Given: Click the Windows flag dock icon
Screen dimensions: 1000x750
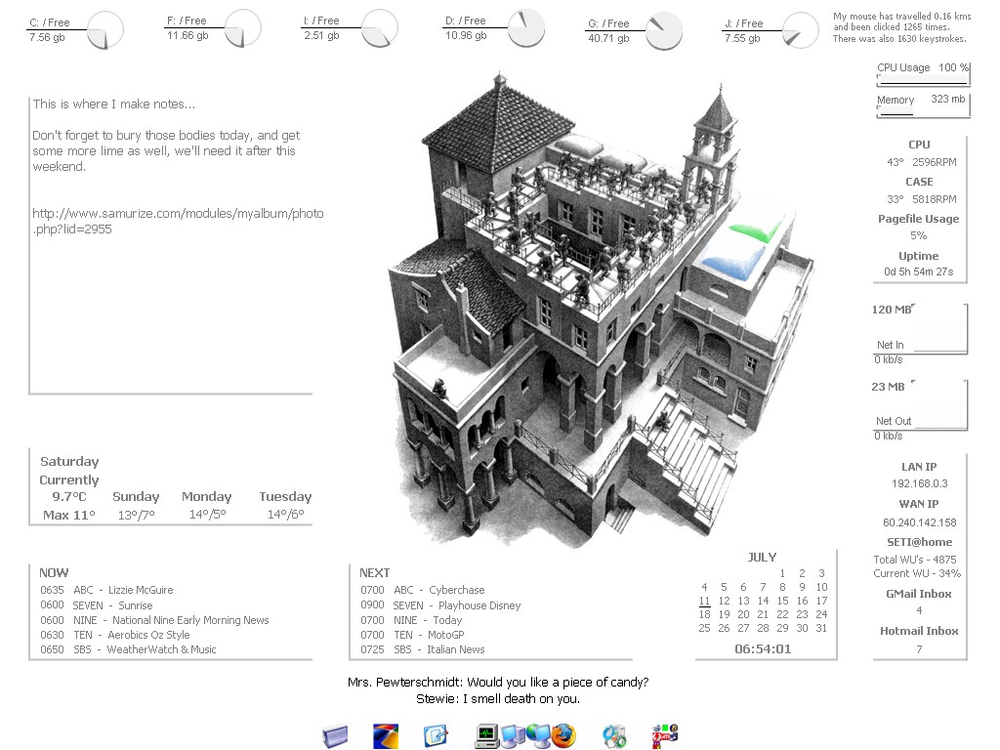Looking at the screenshot, I should click(x=386, y=735).
